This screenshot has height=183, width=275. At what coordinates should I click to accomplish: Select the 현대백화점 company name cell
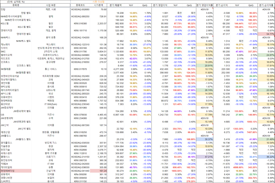point(6,101)
